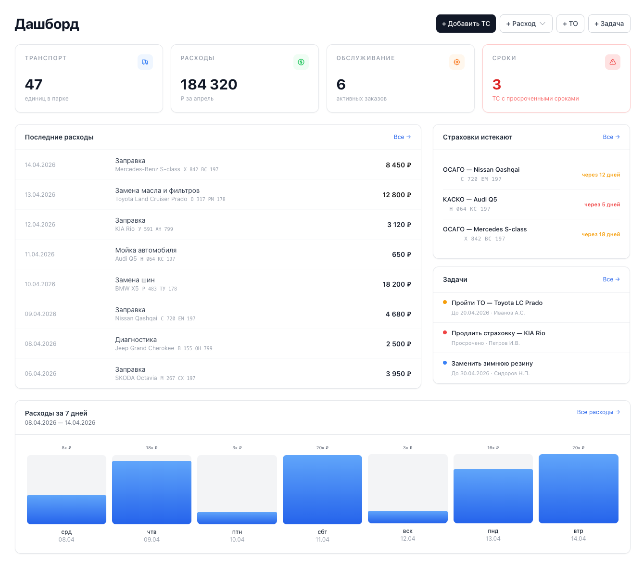The height and width of the screenshot is (570, 644).
Task: Click the blue dot beside Заменить зимнюю резину
Action: click(445, 363)
